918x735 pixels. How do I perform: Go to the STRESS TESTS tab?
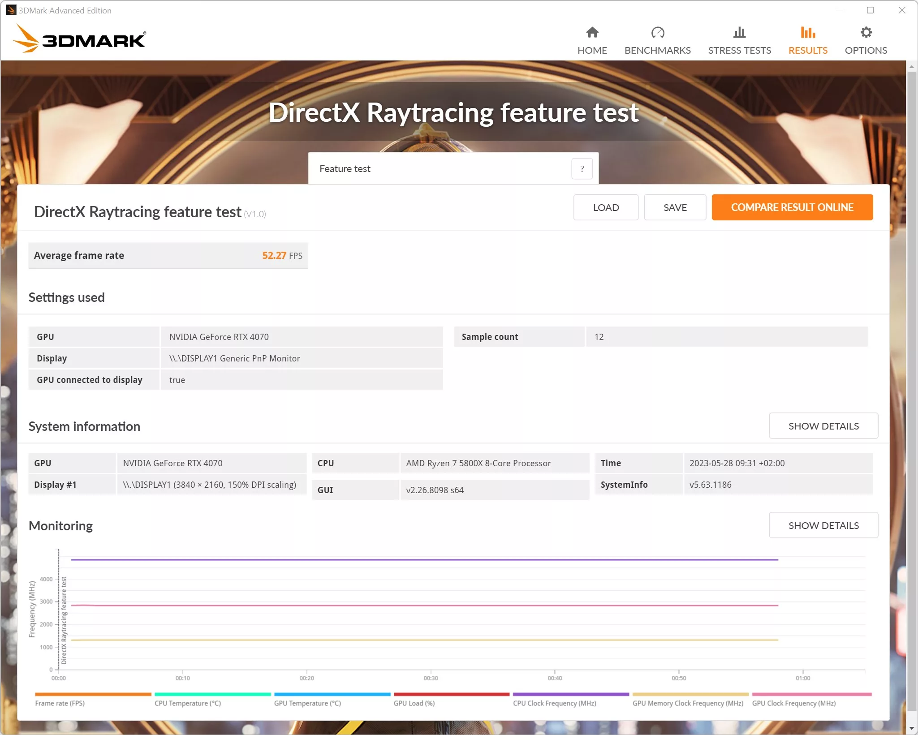pyautogui.click(x=739, y=50)
